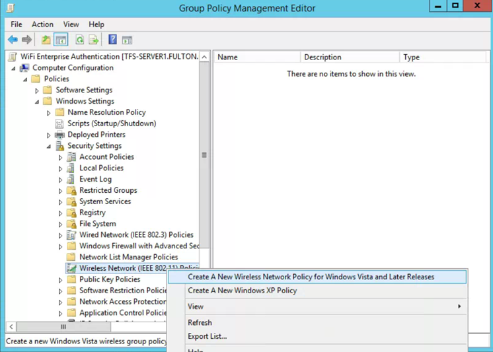493x352 pixels.
Task: Click the Back arrow toolbar icon
Action: coord(13,40)
